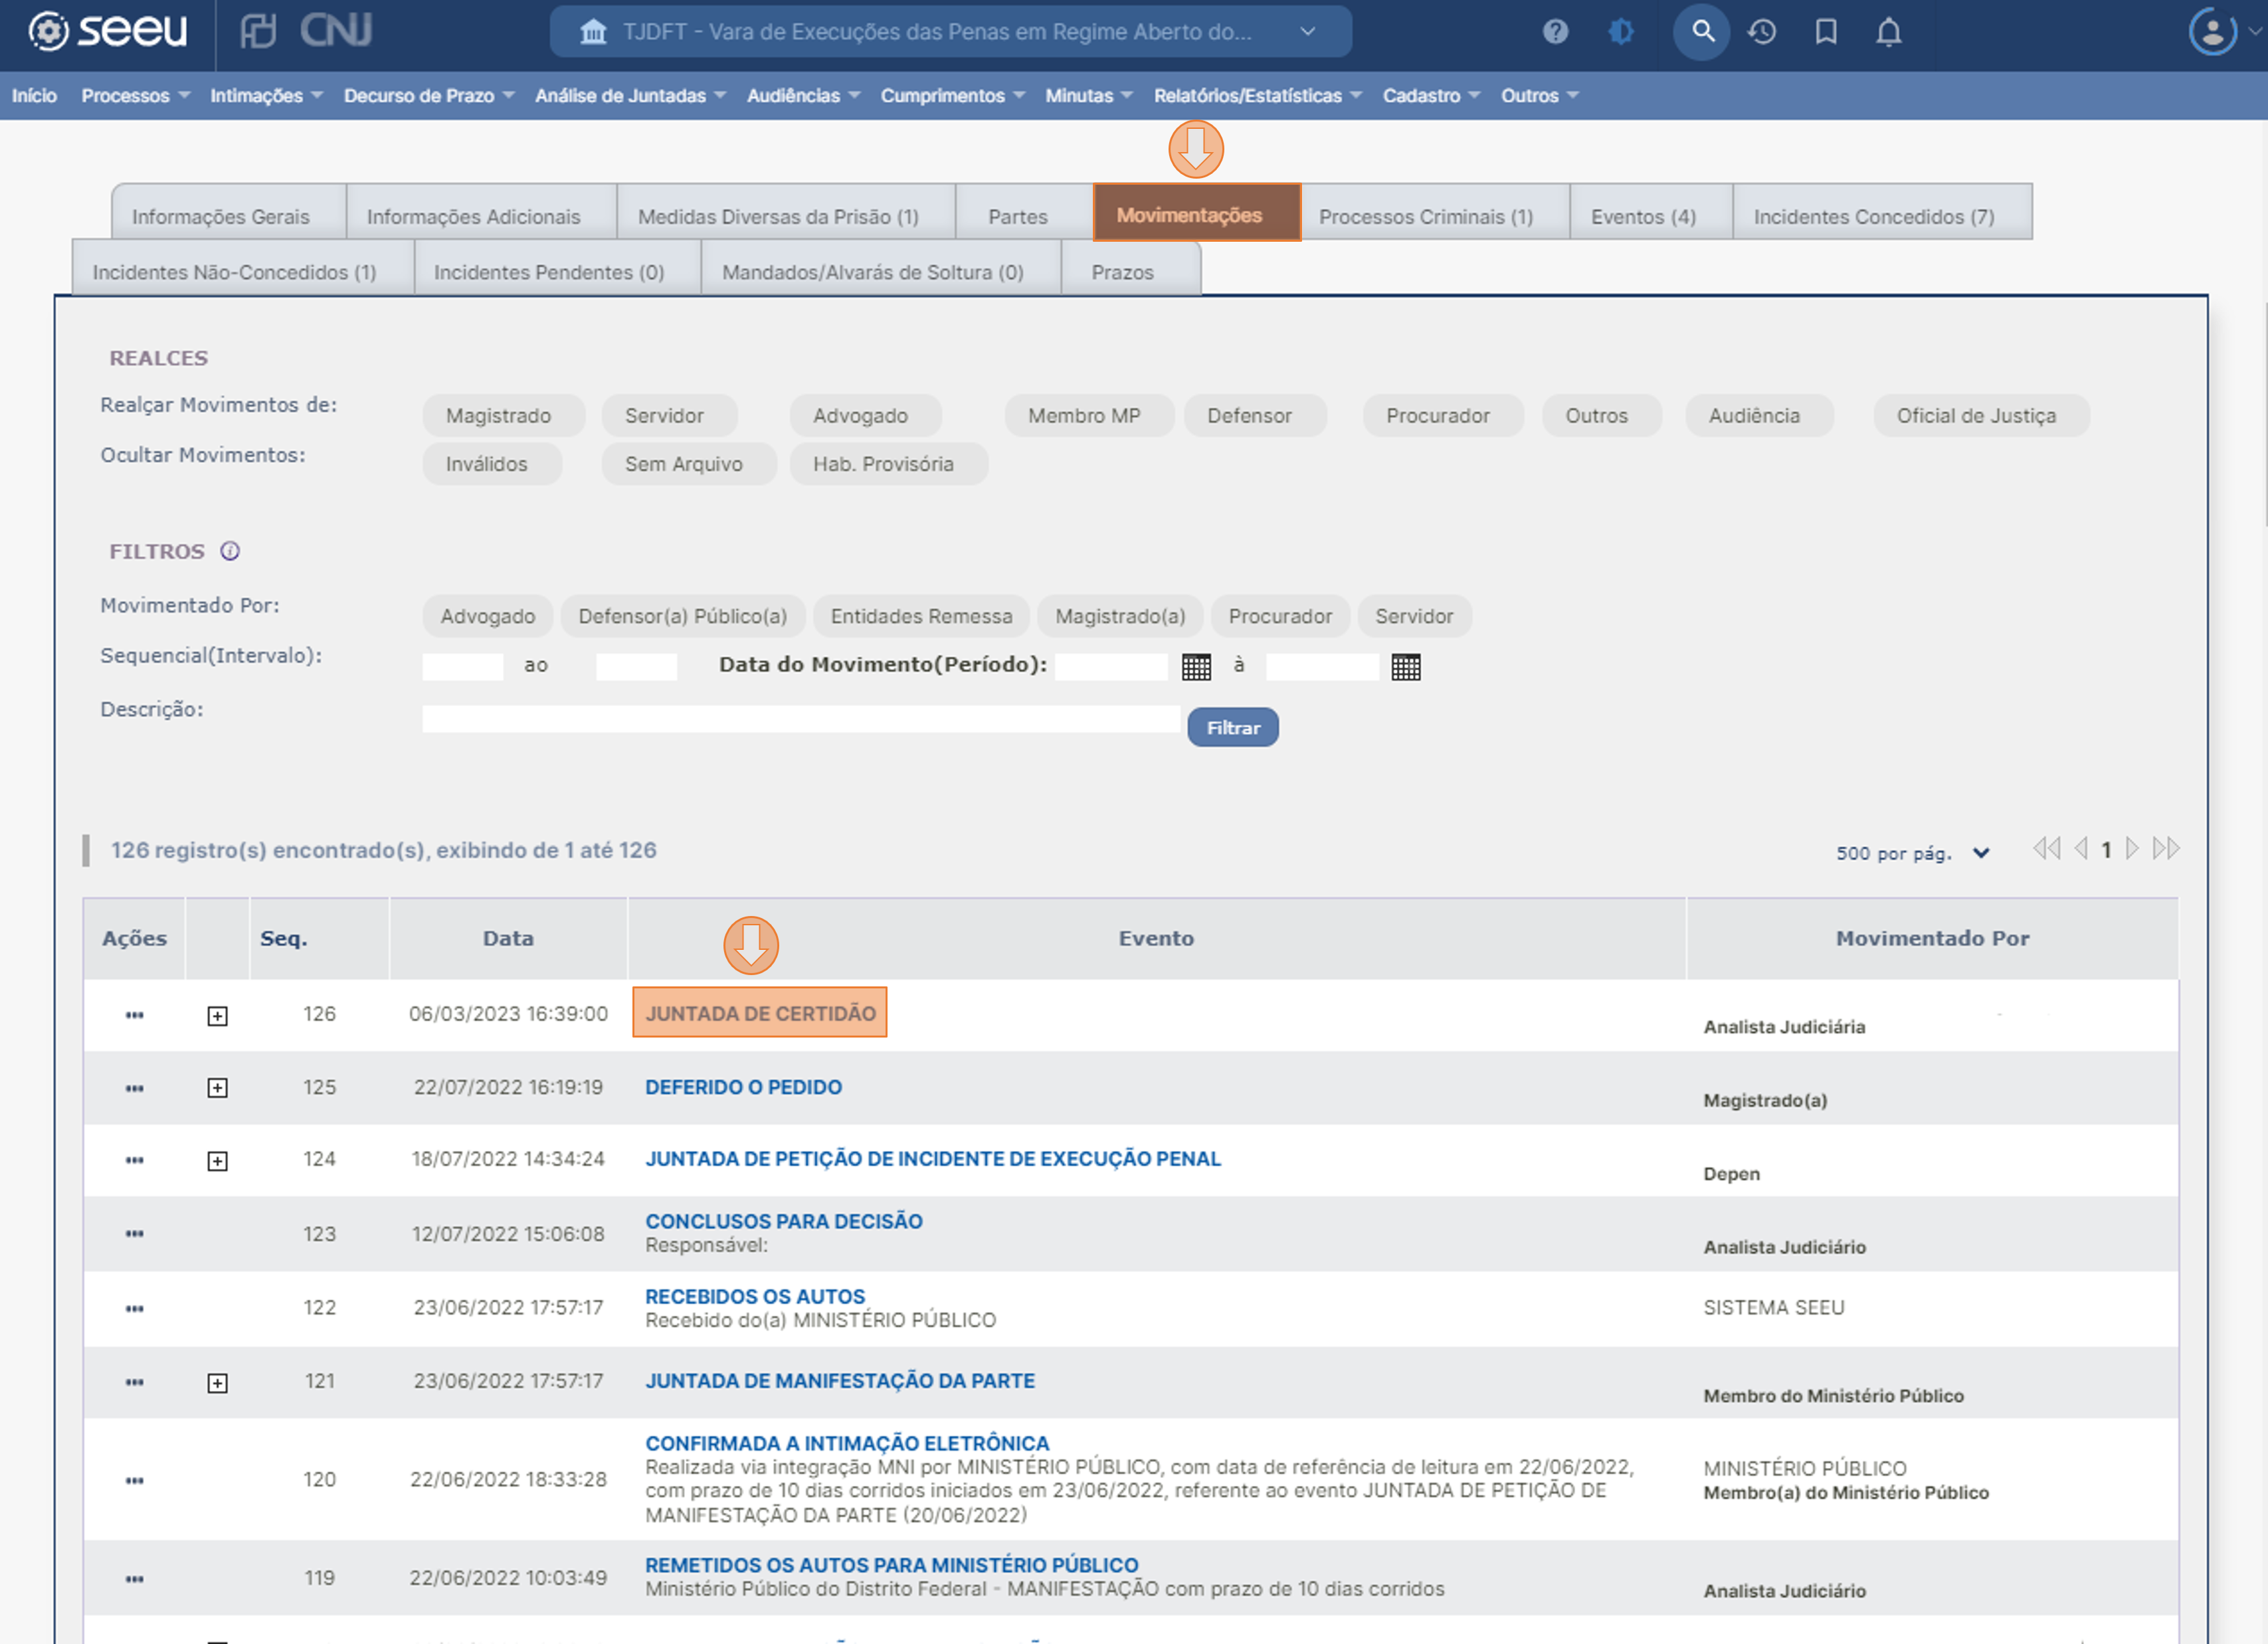Viewport: 2268px width, 1644px height.
Task: Open actions menu for seq. 122
Action: (x=135, y=1308)
